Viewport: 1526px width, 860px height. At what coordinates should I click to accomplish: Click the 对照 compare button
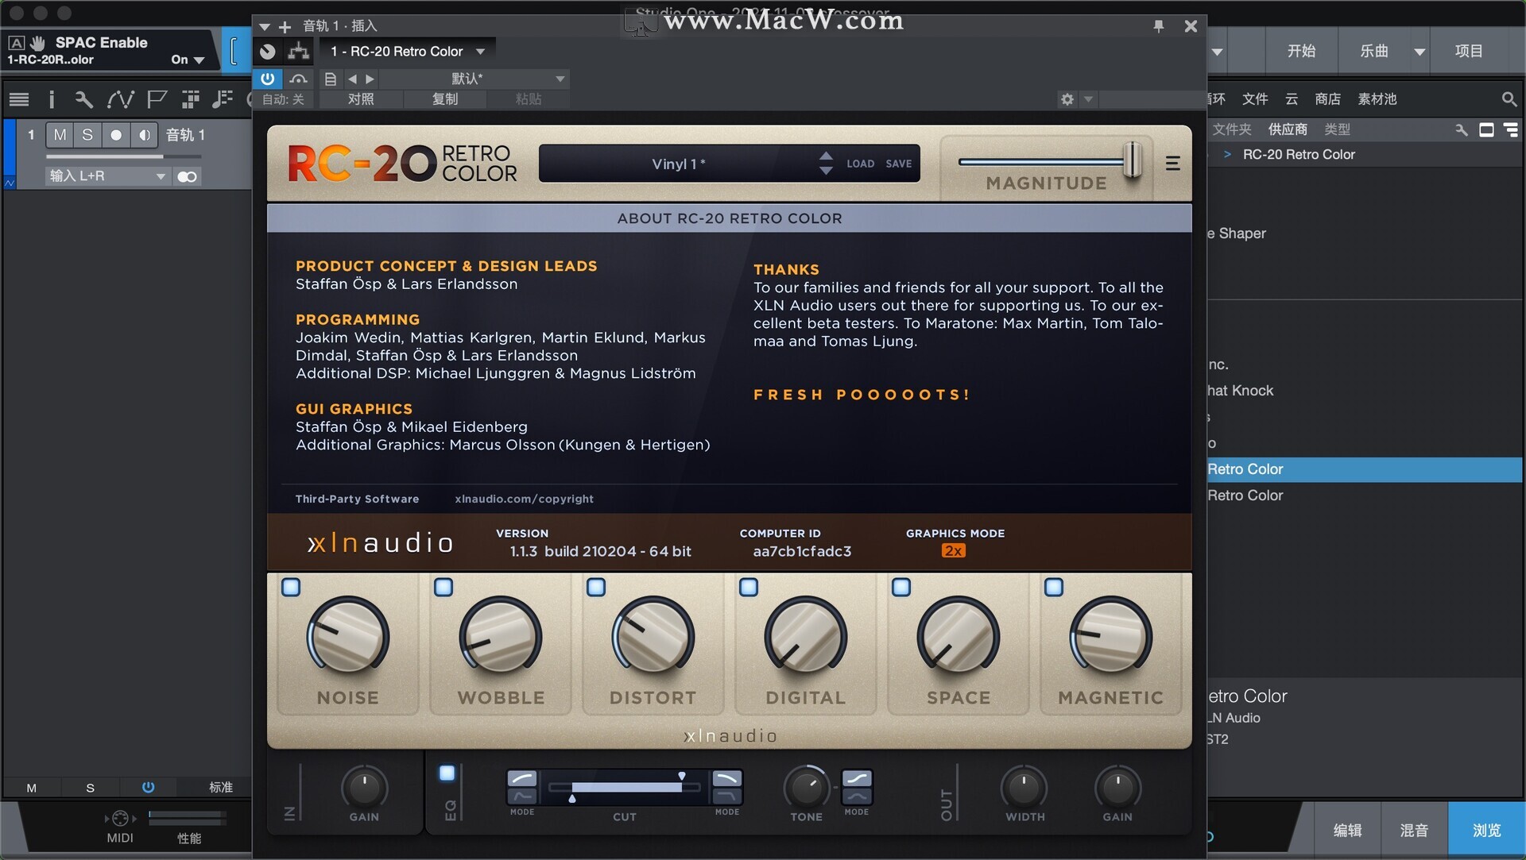point(361,99)
